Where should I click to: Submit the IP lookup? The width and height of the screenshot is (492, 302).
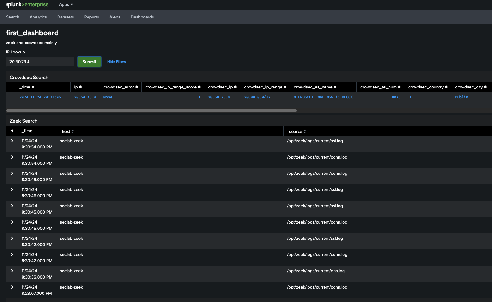[89, 62]
